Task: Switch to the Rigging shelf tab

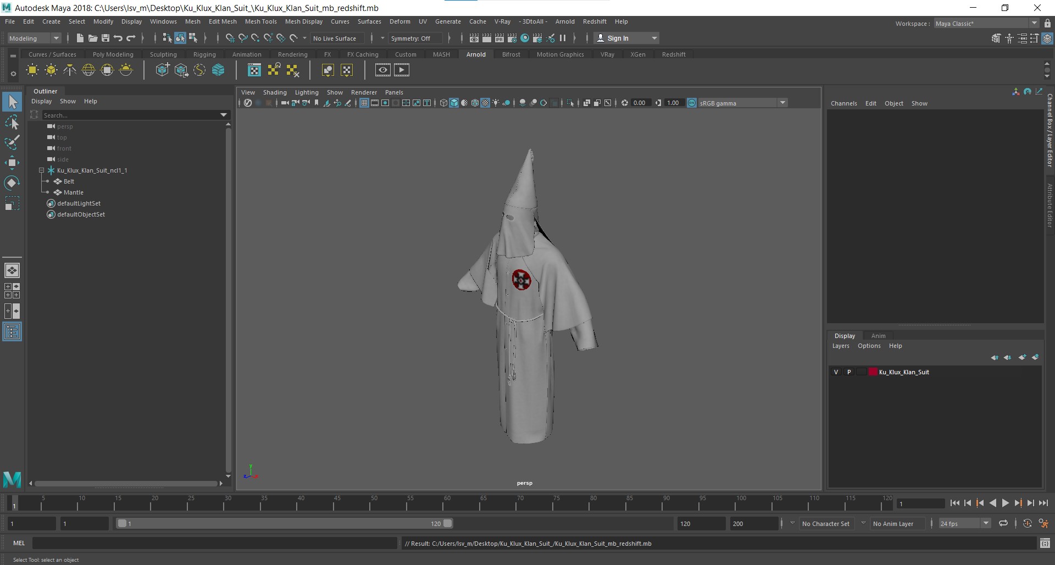Action: [x=204, y=54]
